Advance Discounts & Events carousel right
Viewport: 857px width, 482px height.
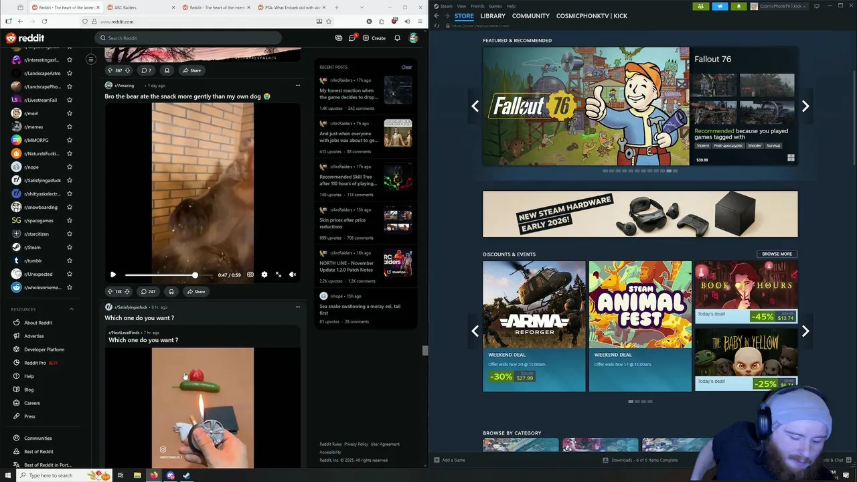coord(805,331)
